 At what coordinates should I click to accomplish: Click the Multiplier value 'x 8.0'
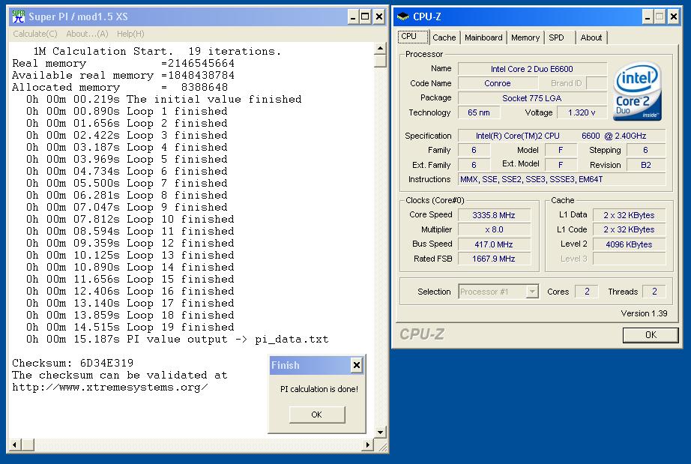(494, 229)
